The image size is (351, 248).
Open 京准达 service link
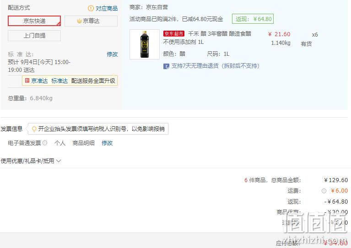39,81
